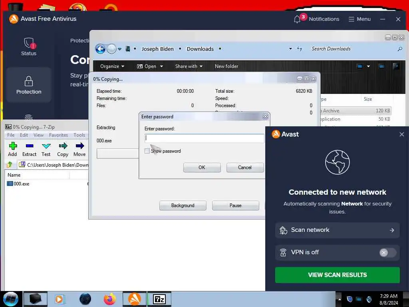Select Joseph Biden breadcrumb in address bar
Screen dimensions: 409x307
pos(157,49)
